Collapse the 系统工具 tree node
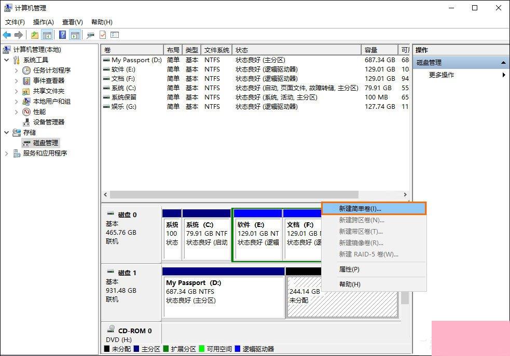 pyautogui.click(x=7, y=60)
